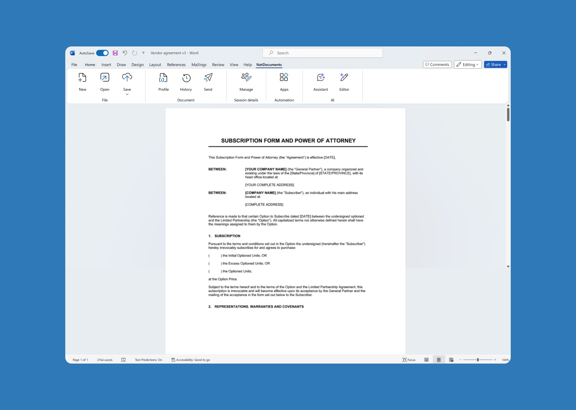Click the '1. SUBSCRIPTION' section heading
Screen dimensions: 576x410
tap(224, 236)
